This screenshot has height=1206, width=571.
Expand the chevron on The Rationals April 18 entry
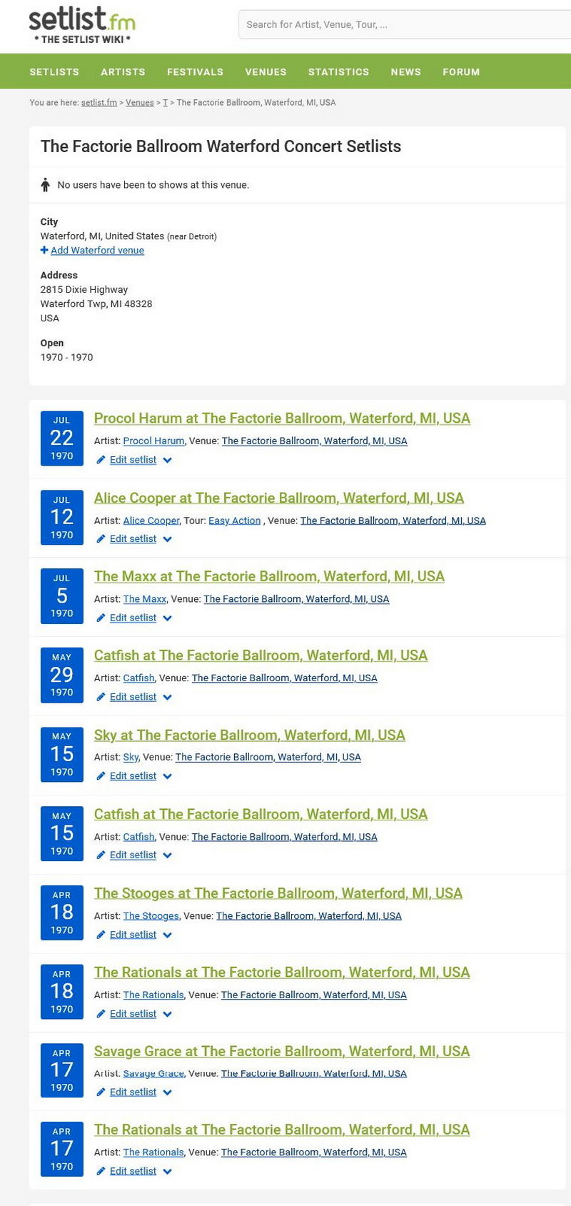(167, 1014)
